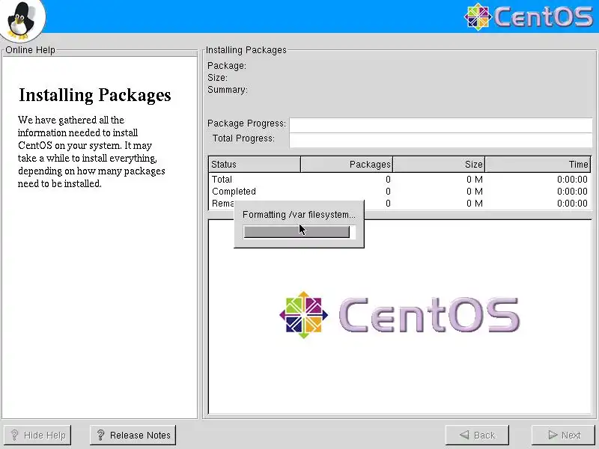Click the Formatting /var filesystem progress bar
Viewport: 599px width, 449px height.
[x=299, y=232]
